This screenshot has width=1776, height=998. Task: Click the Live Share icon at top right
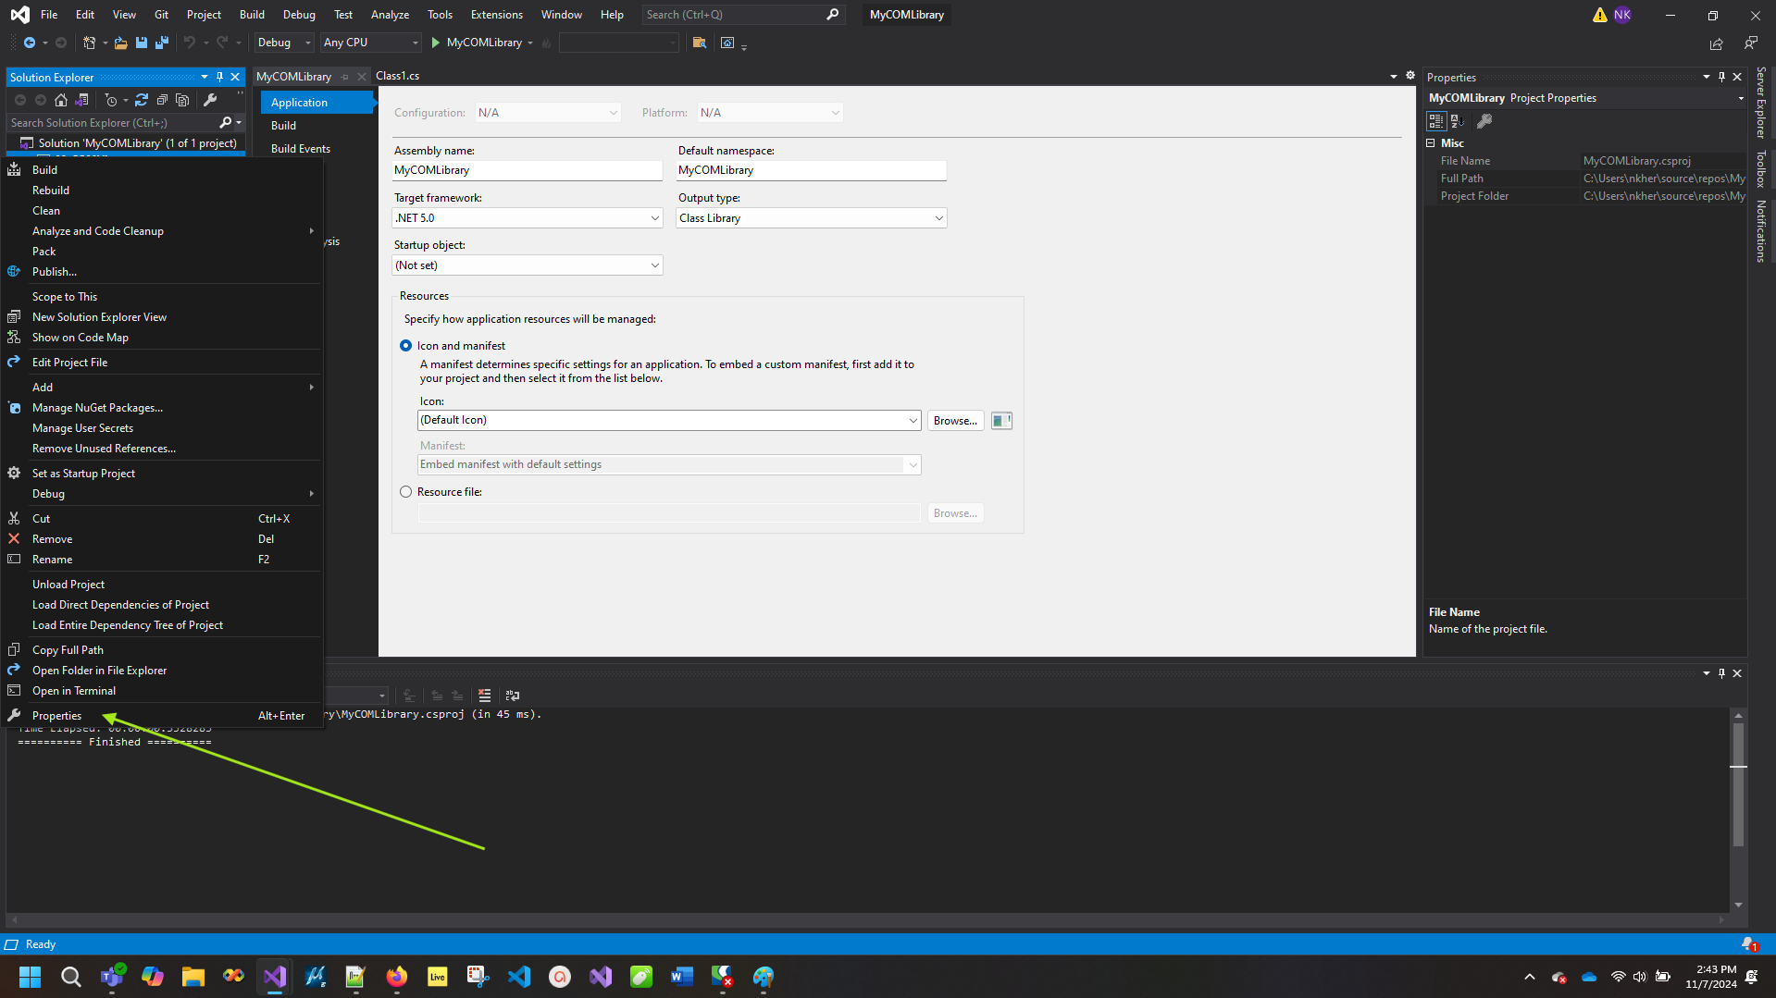[x=1717, y=43]
